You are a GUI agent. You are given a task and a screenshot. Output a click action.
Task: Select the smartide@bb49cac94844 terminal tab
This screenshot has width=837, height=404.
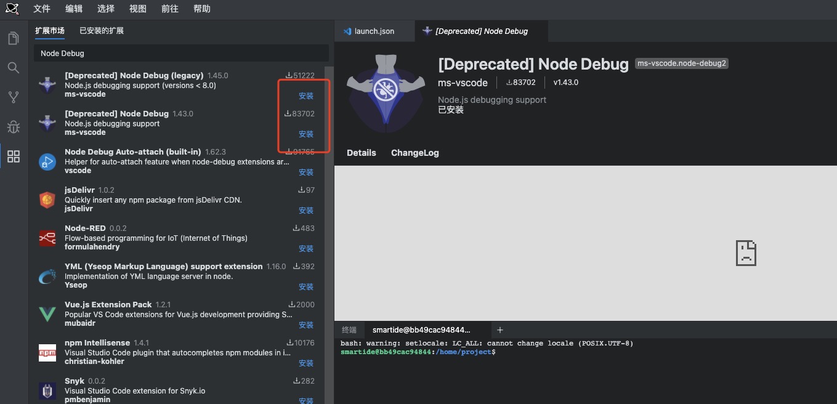(x=421, y=330)
